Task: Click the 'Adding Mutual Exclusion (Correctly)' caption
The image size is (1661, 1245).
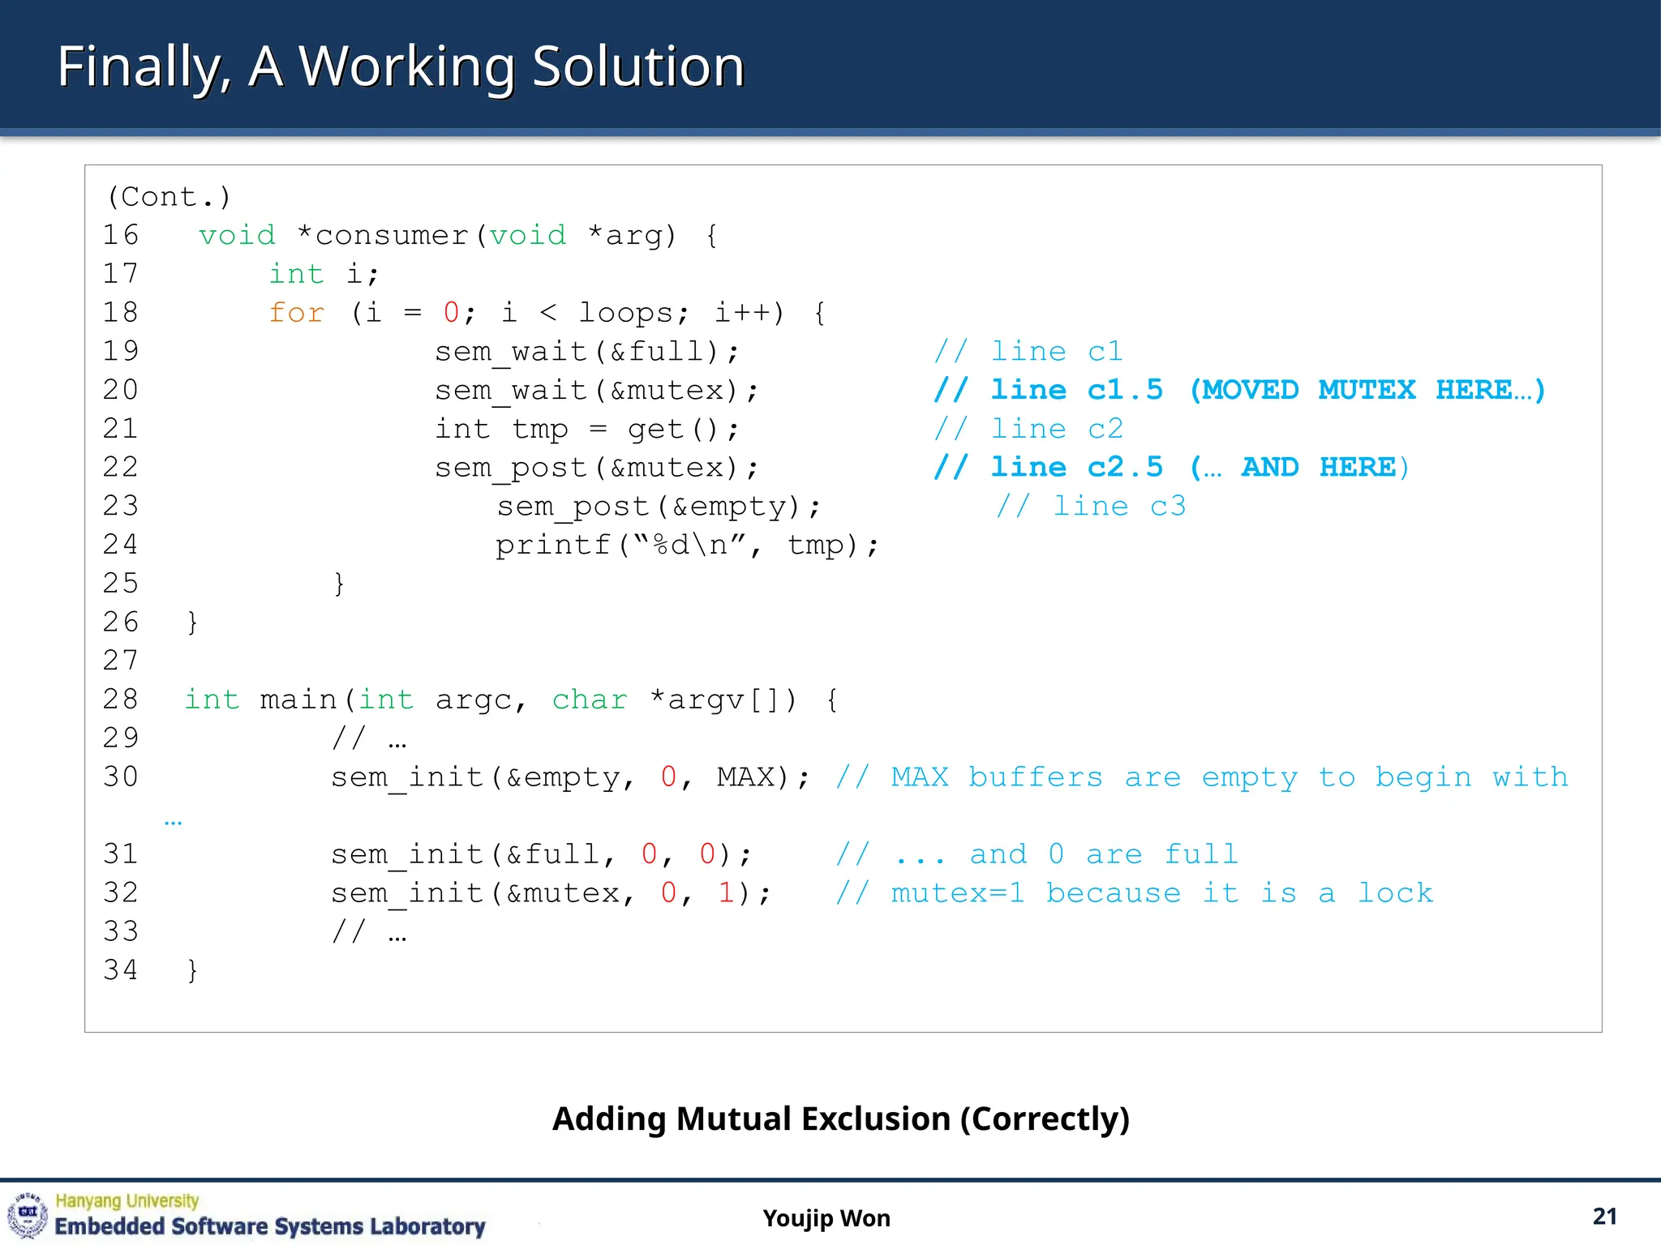Action: 840,1119
